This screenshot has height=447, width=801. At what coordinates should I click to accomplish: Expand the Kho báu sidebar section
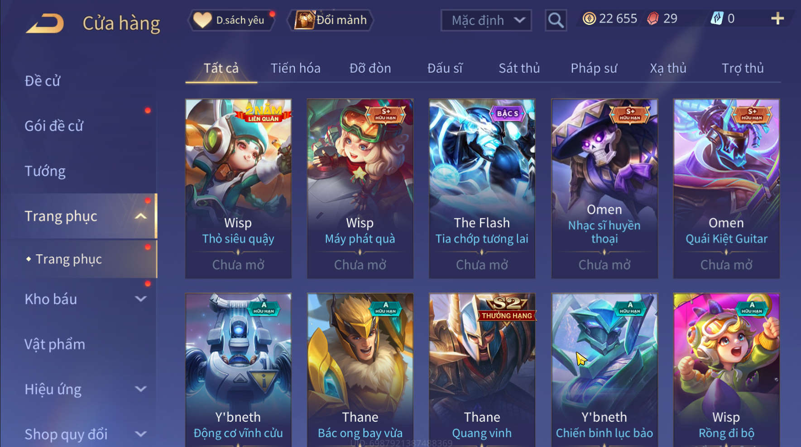pyautogui.click(x=141, y=299)
